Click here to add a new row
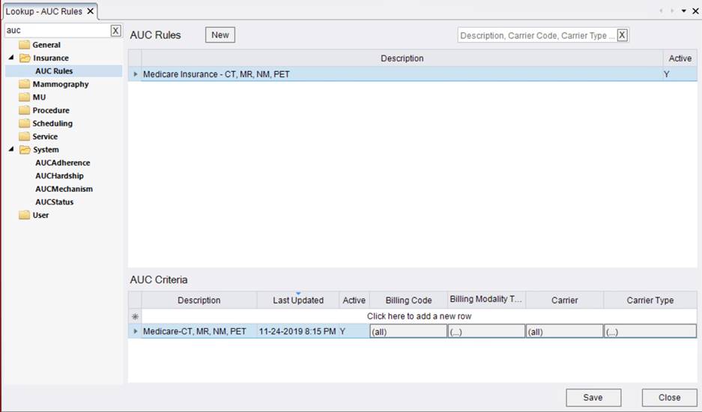This screenshot has height=412, width=702. (419, 316)
